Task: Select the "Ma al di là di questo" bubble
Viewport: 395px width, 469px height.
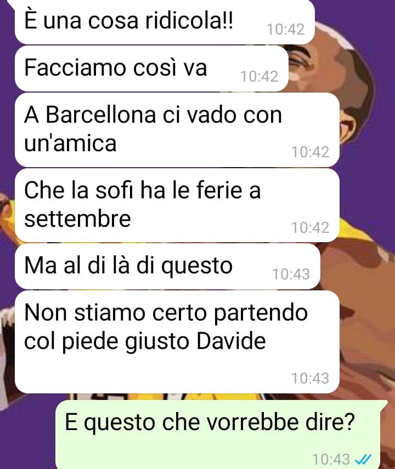Action: [167, 266]
